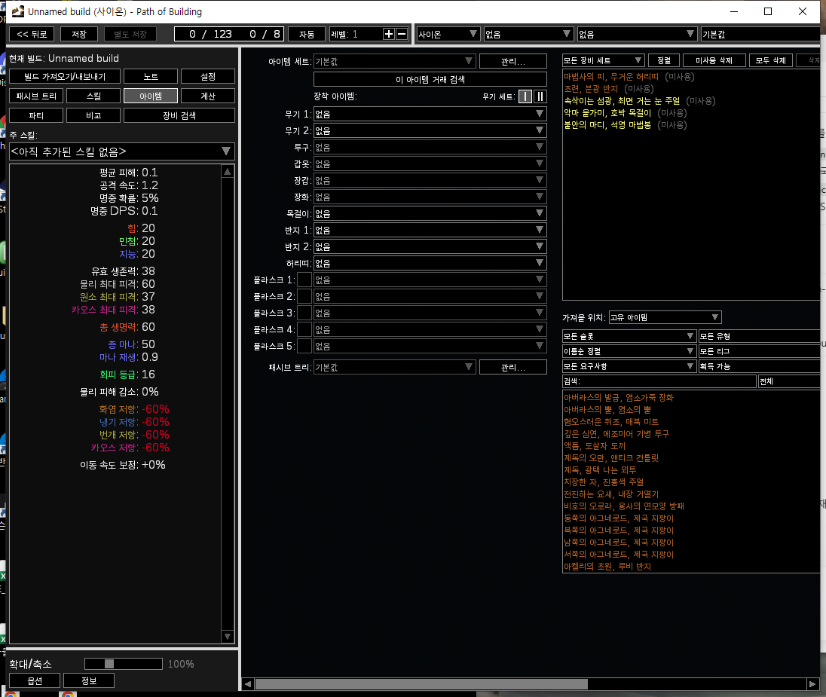The height and width of the screenshot is (697, 826).
Task: Select 아켈리의 초원, 루비 반지 in the list
Action: click(607, 567)
